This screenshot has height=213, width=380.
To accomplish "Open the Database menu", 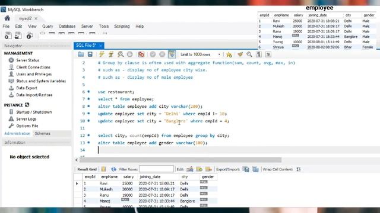I will [67, 26].
